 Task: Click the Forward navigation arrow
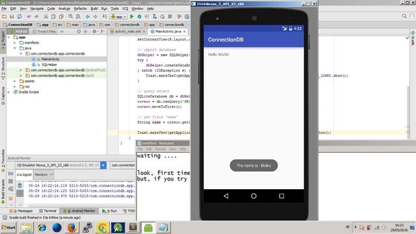point(96,16)
